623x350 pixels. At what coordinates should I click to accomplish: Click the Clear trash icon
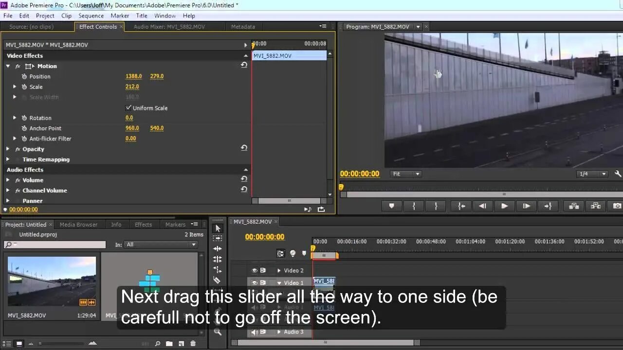point(193,344)
